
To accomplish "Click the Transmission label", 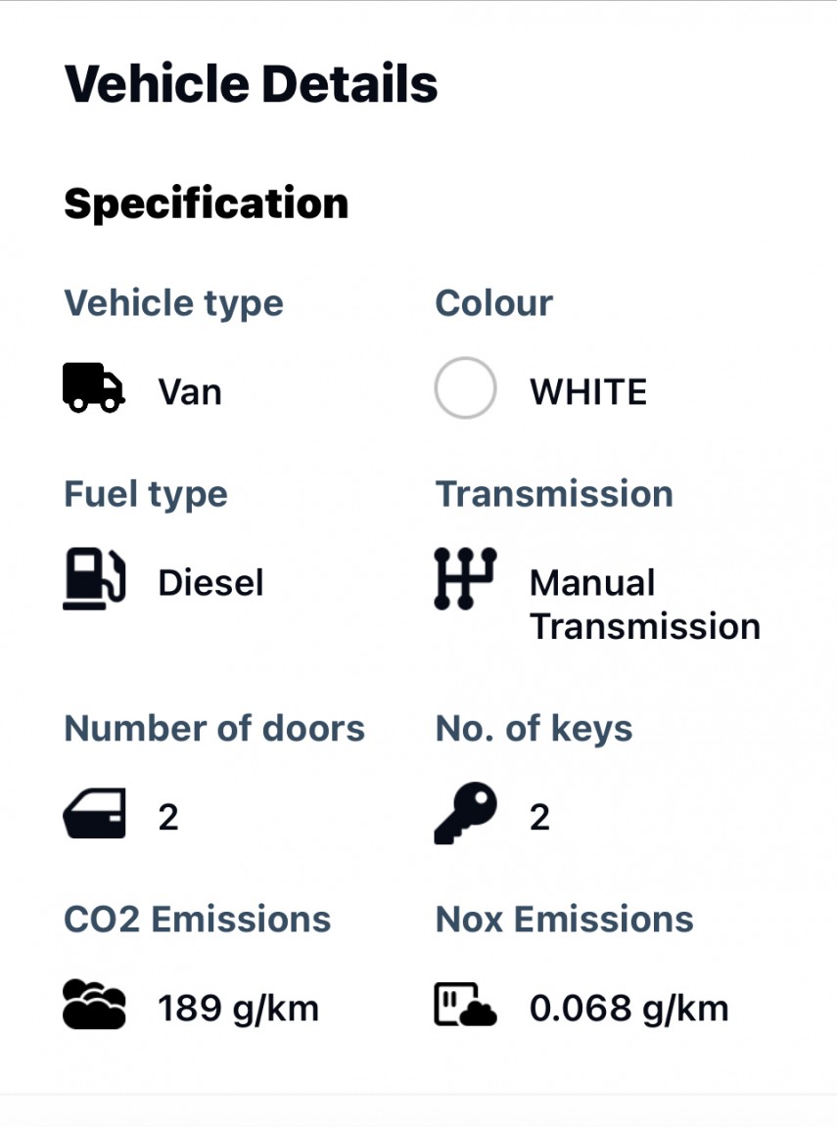I will coord(554,494).
